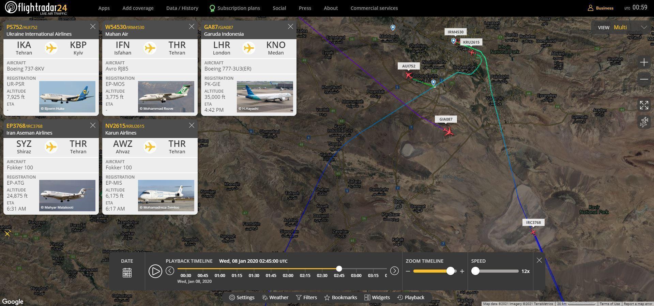The width and height of the screenshot is (654, 306).
Task: Click the EP3768 flight number link
Action: click(16, 126)
